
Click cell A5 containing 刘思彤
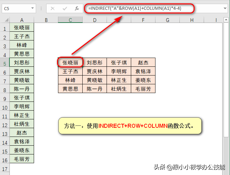click(22, 62)
